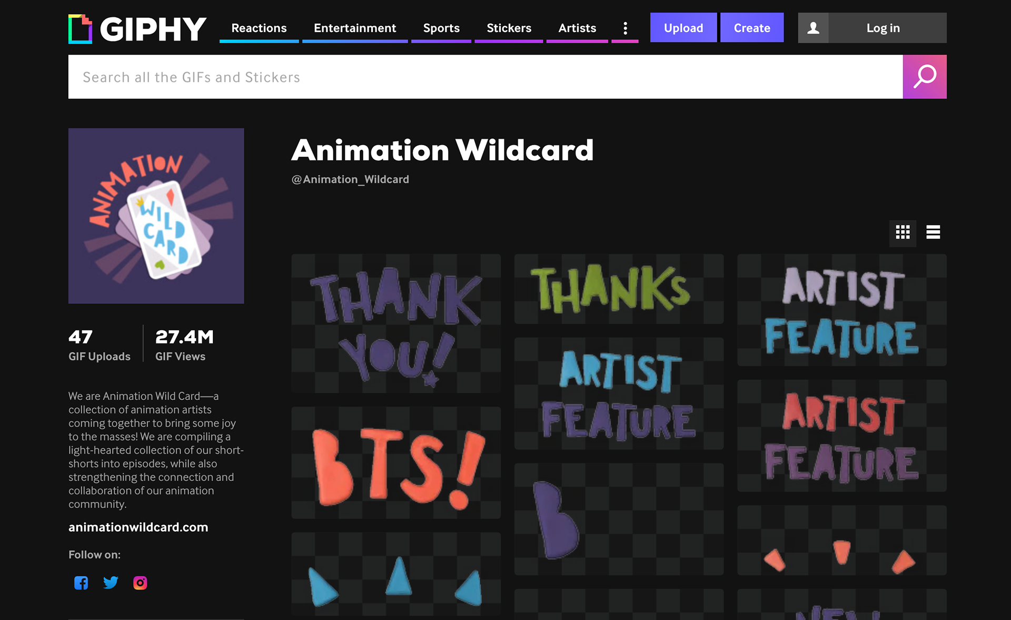1011x620 pixels.
Task: Open the red and purple ARTIST FEATURE sticker
Action: click(841, 435)
